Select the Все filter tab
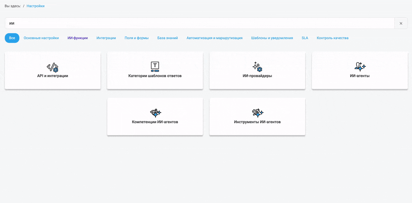The image size is (412, 203). [x=12, y=38]
